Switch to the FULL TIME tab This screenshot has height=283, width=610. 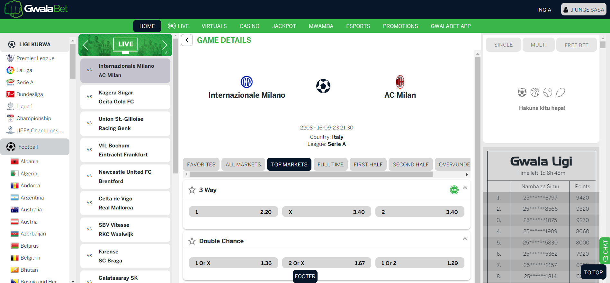click(330, 164)
